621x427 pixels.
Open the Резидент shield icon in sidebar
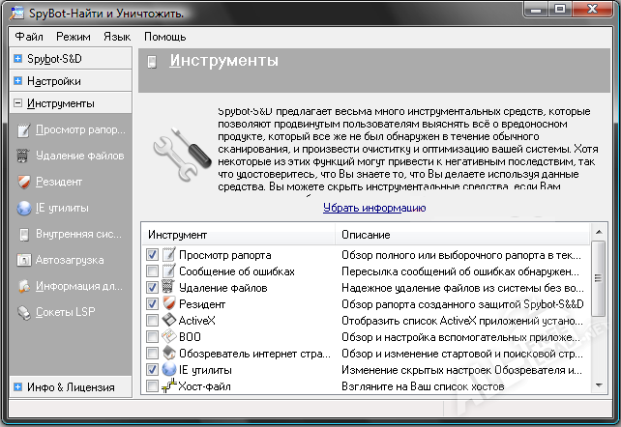tap(23, 182)
